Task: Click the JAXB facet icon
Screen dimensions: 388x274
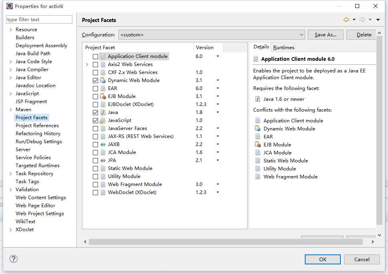Action: click(x=103, y=144)
